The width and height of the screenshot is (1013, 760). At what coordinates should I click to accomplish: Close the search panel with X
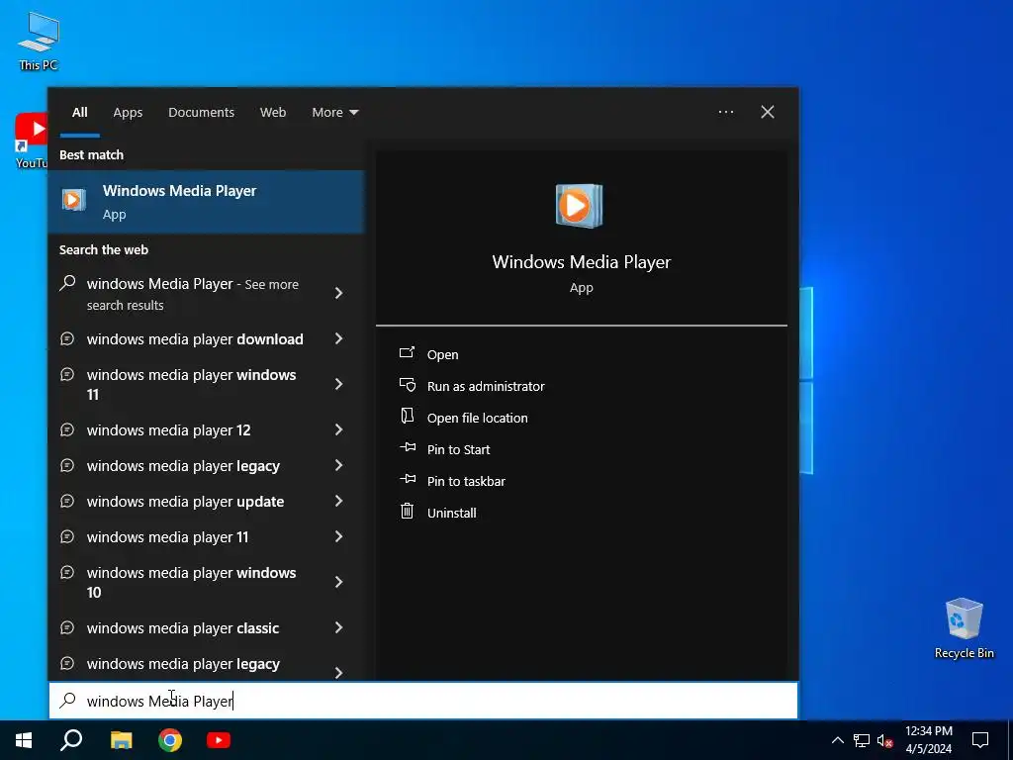coord(768,112)
